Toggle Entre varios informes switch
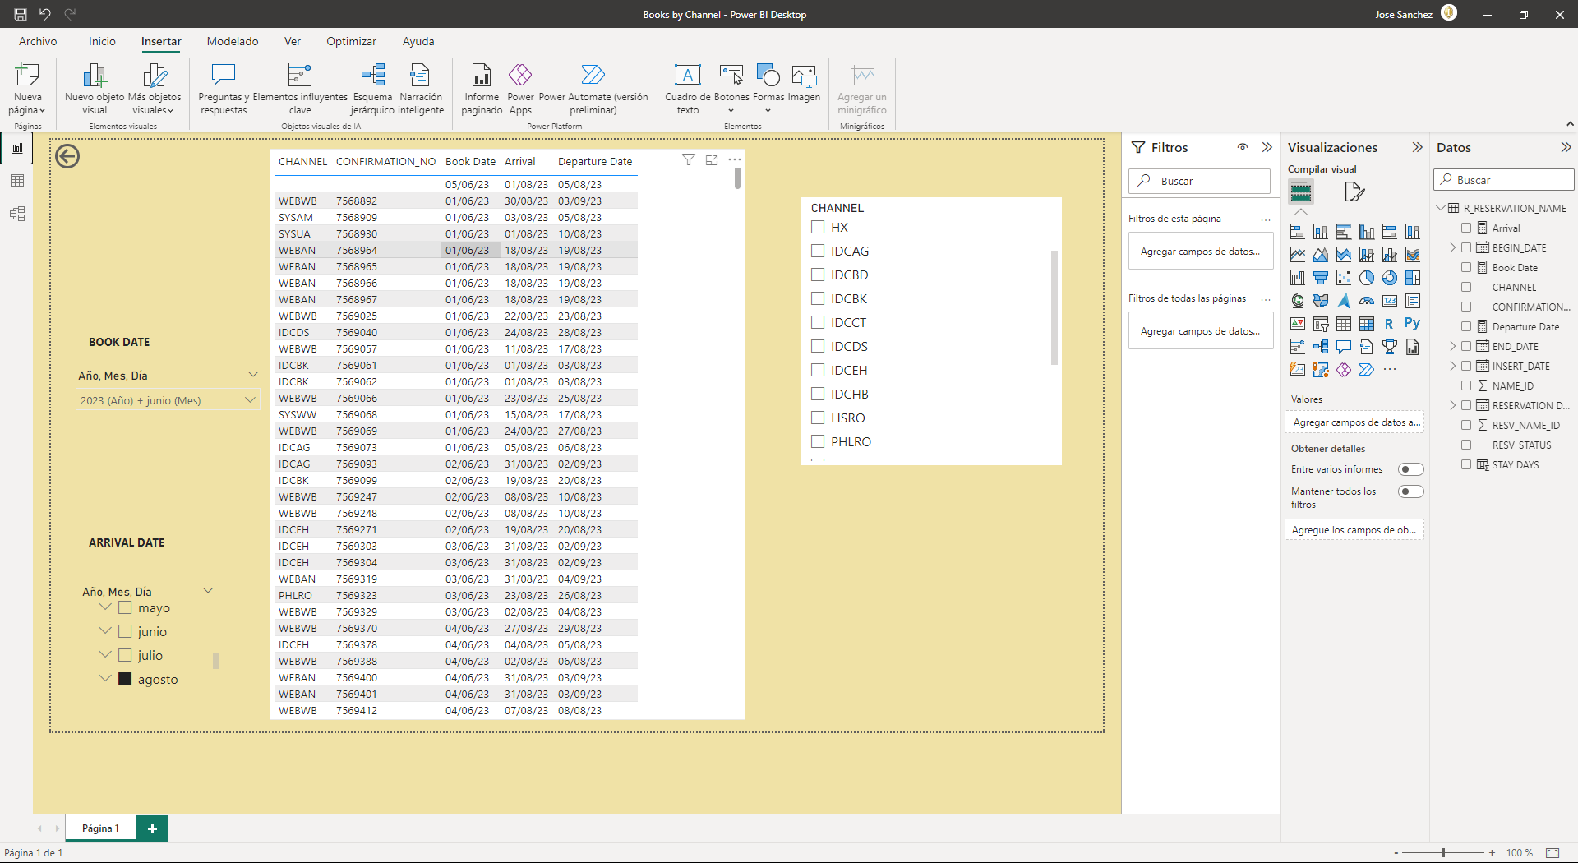The image size is (1578, 863). 1411,469
